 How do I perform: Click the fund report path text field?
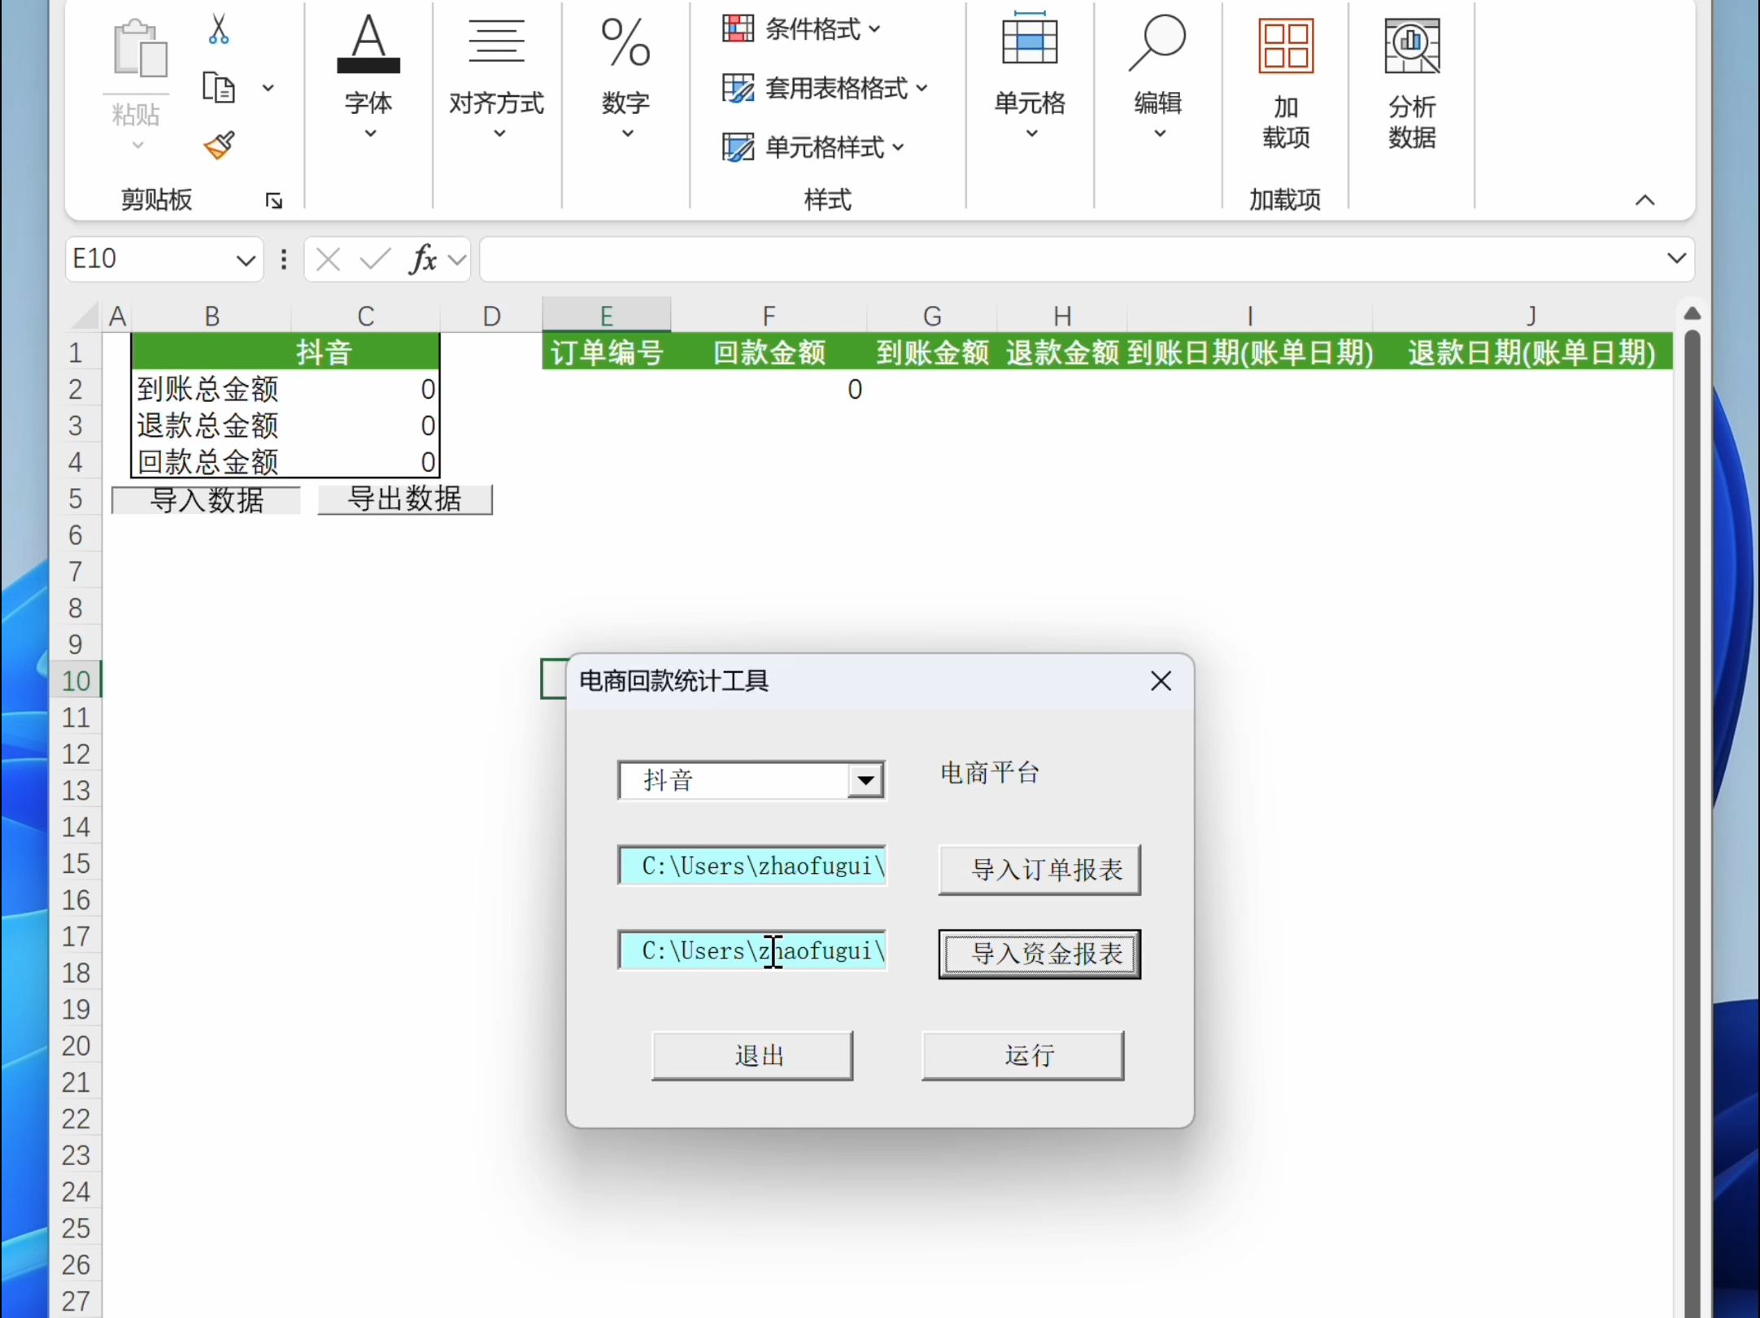tap(752, 950)
